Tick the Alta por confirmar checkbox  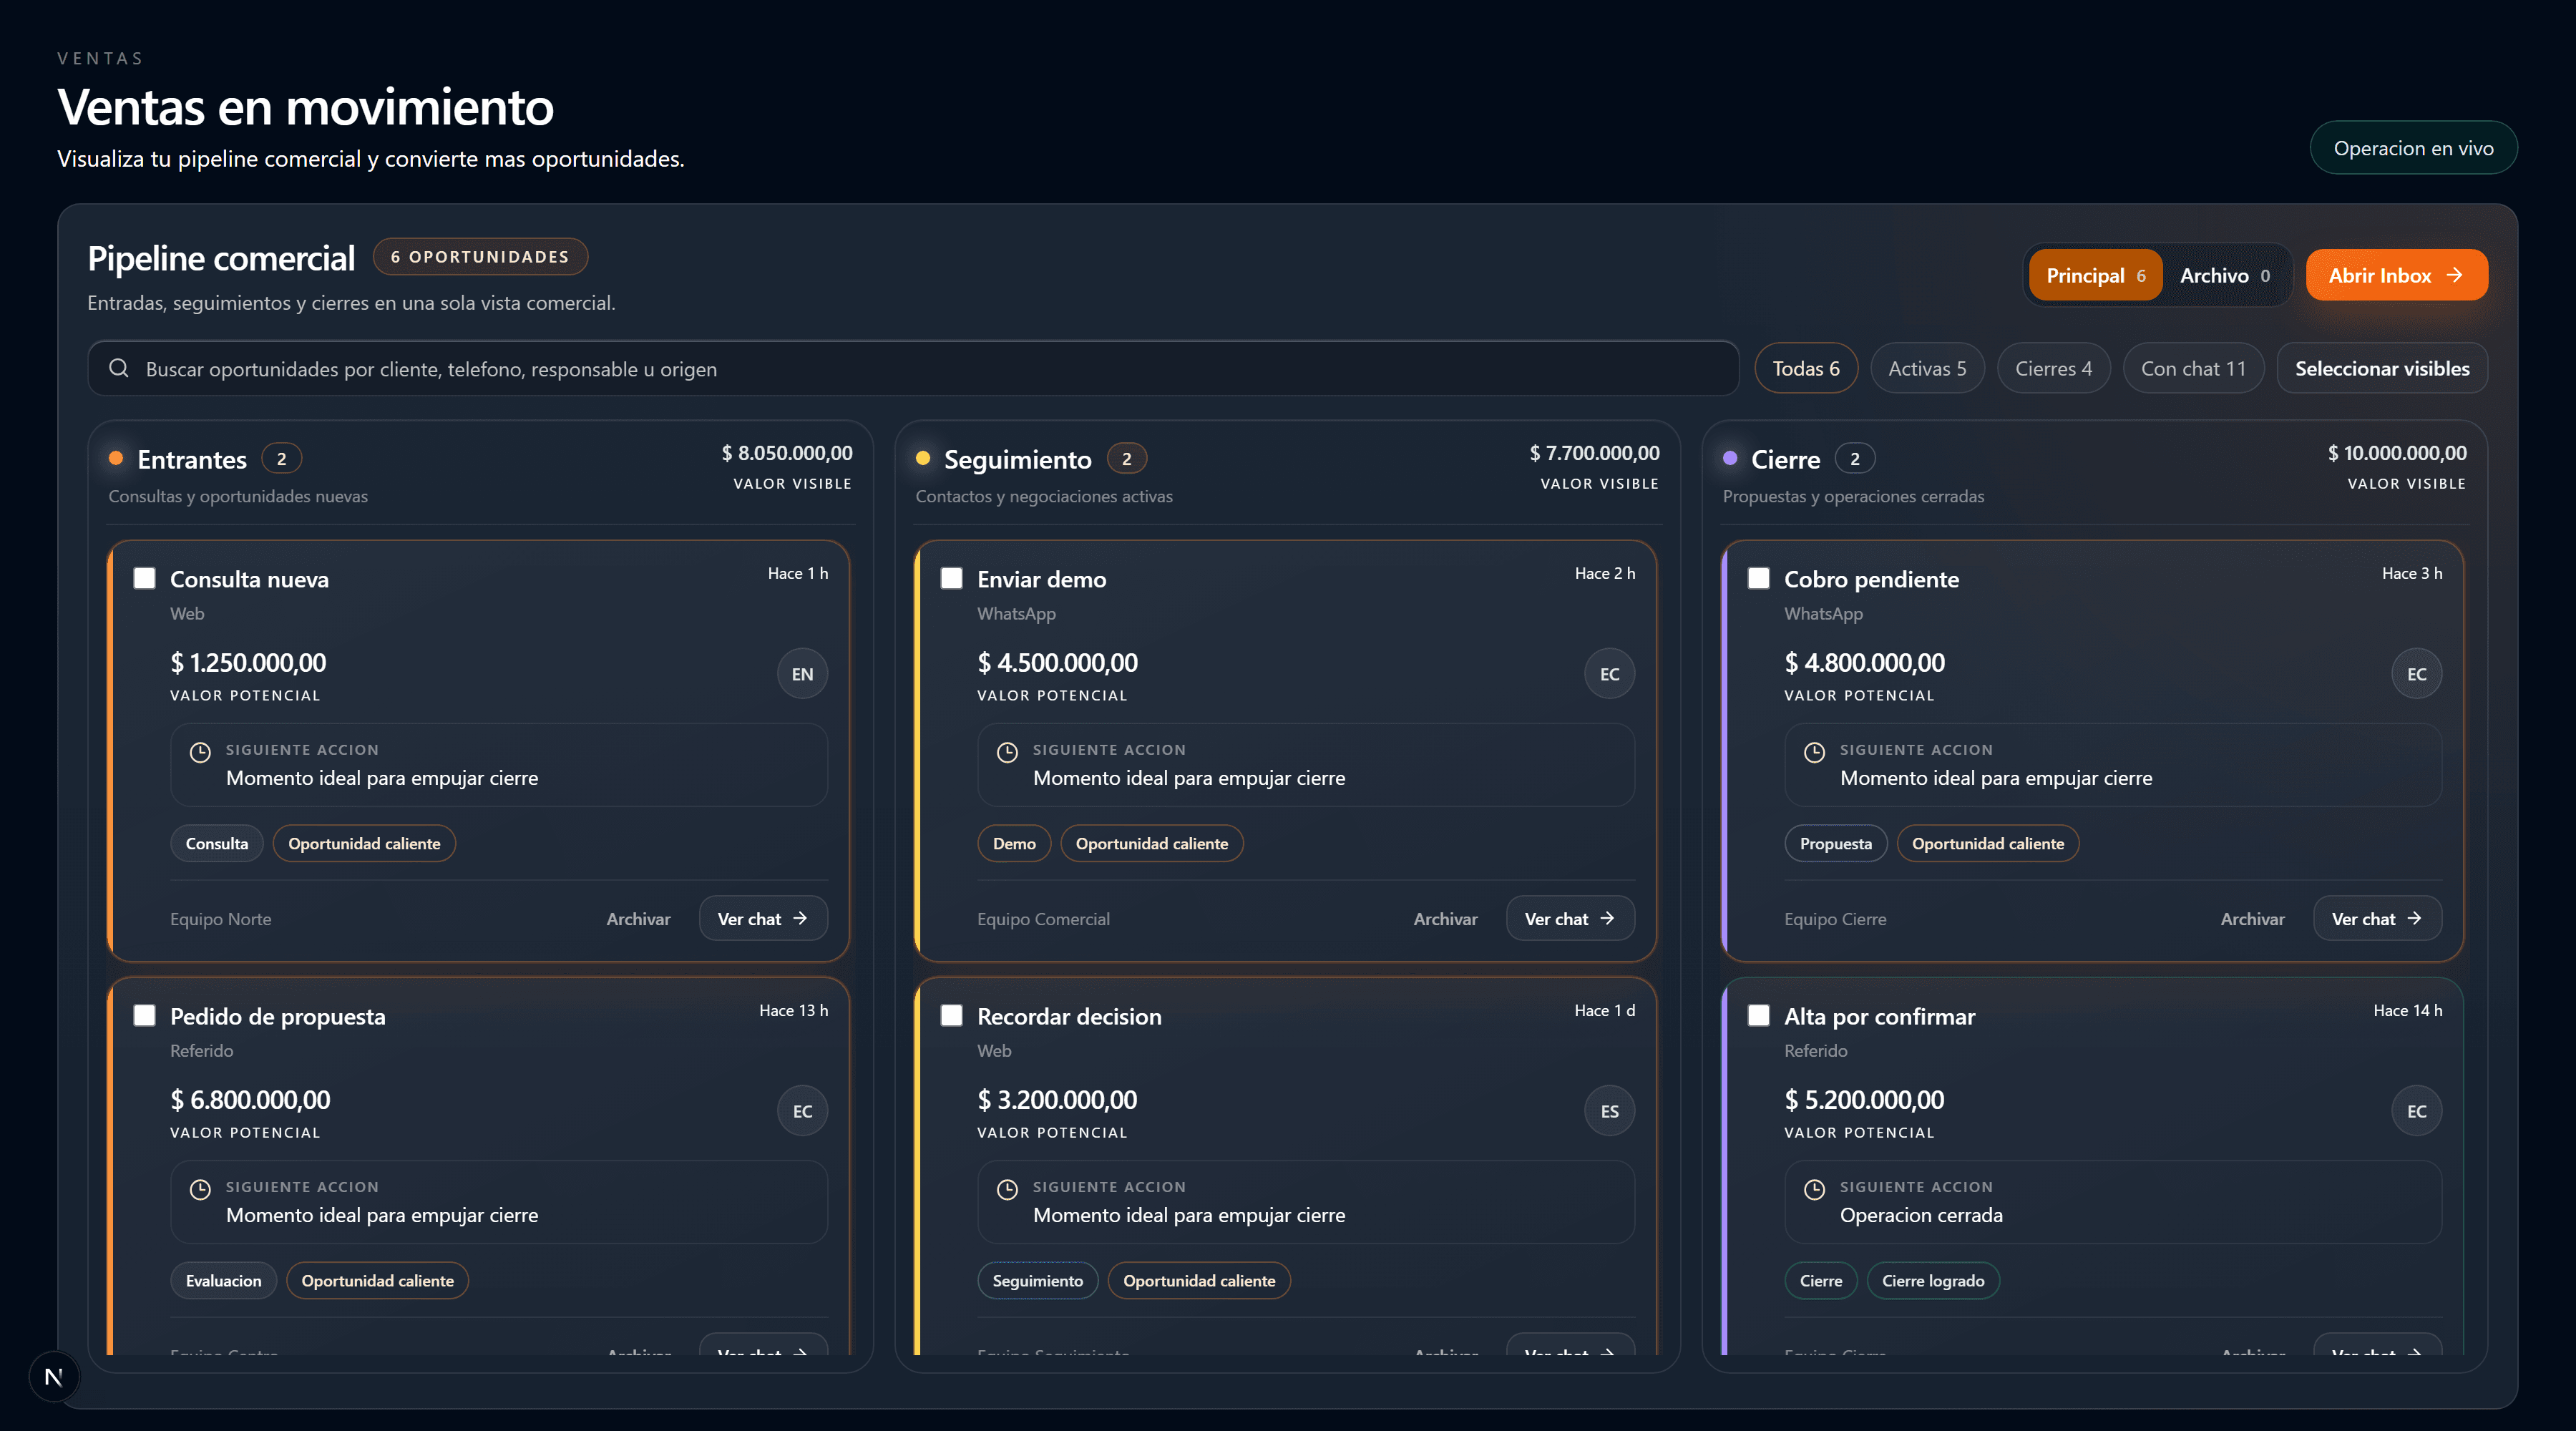point(1759,1015)
